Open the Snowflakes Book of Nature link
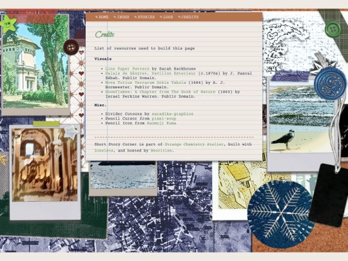Viewport: 348px width, 261px height. 160,92
